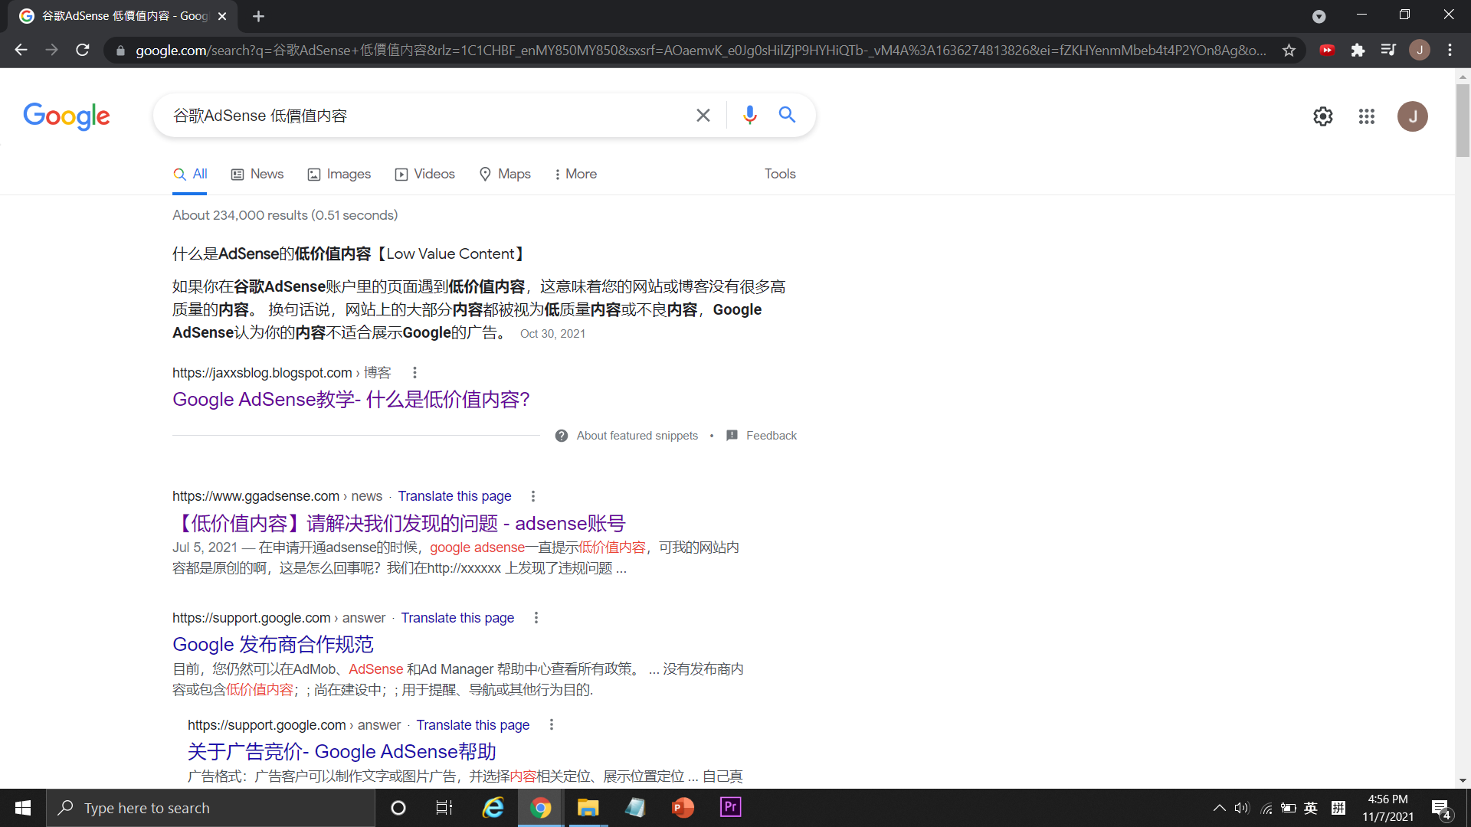Open Chrome tab search dropdown arrow
The image size is (1471, 827).
(x=1319, y=16)
